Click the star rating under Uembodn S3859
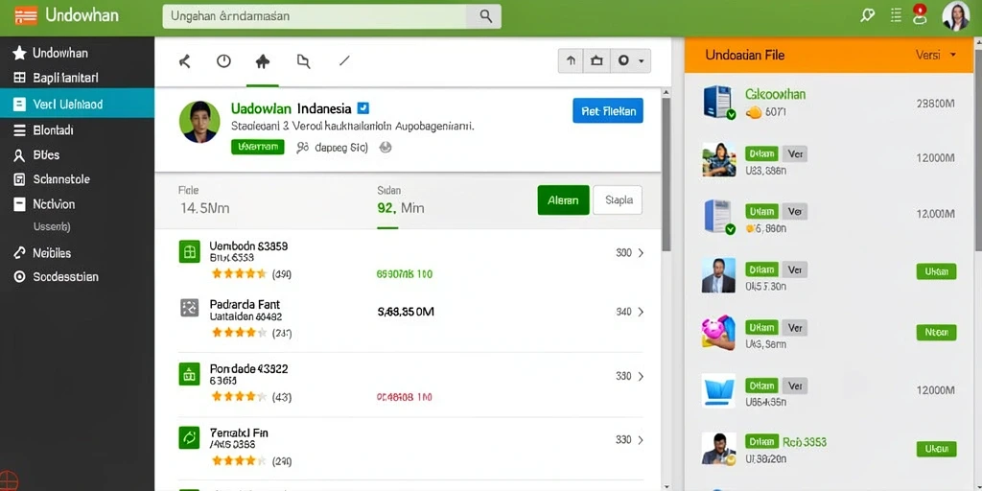 click(x=239, y=273)
